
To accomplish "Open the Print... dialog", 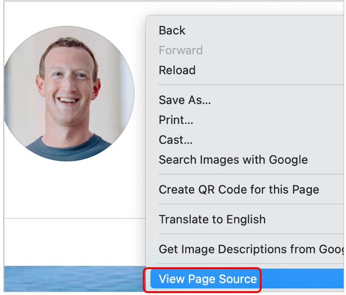I will (x=176, y=120).
